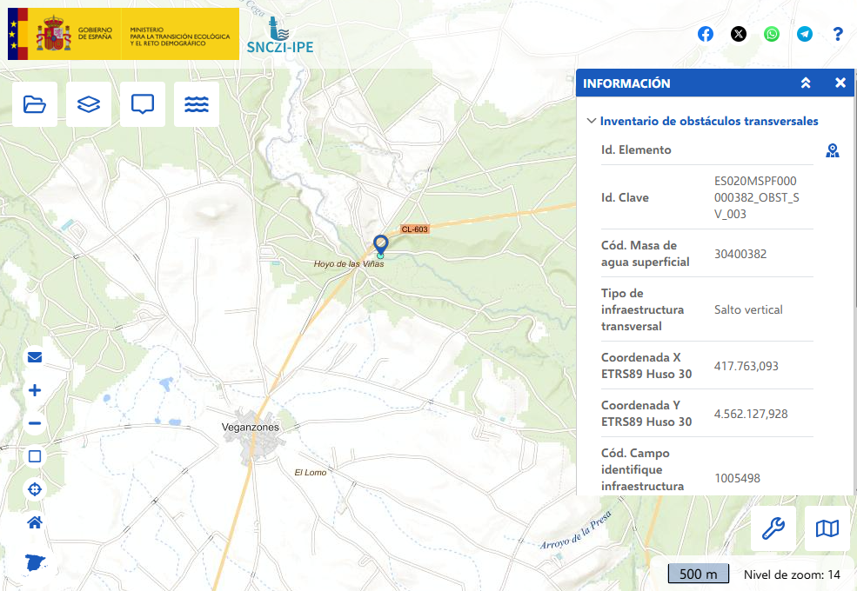Center map on my location crosshair

click(35, 489)
